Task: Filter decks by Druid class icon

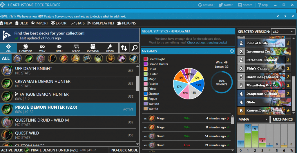Action: 40,58
